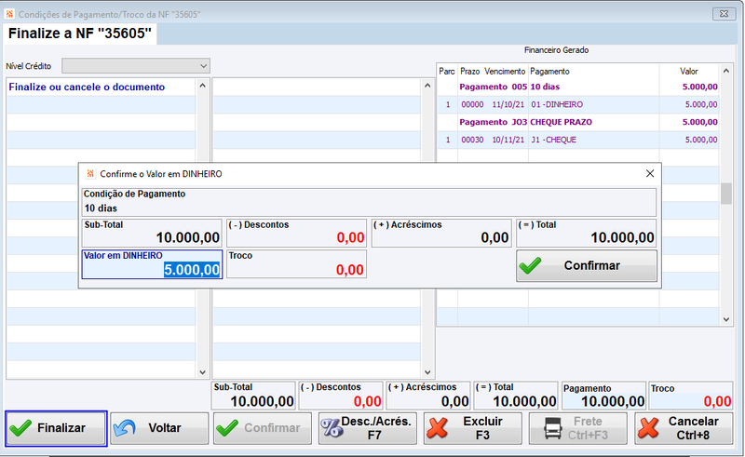Viewport: 745px width, 457px height.
Task: Click the Prazo column header
Action: click(470, 72)
